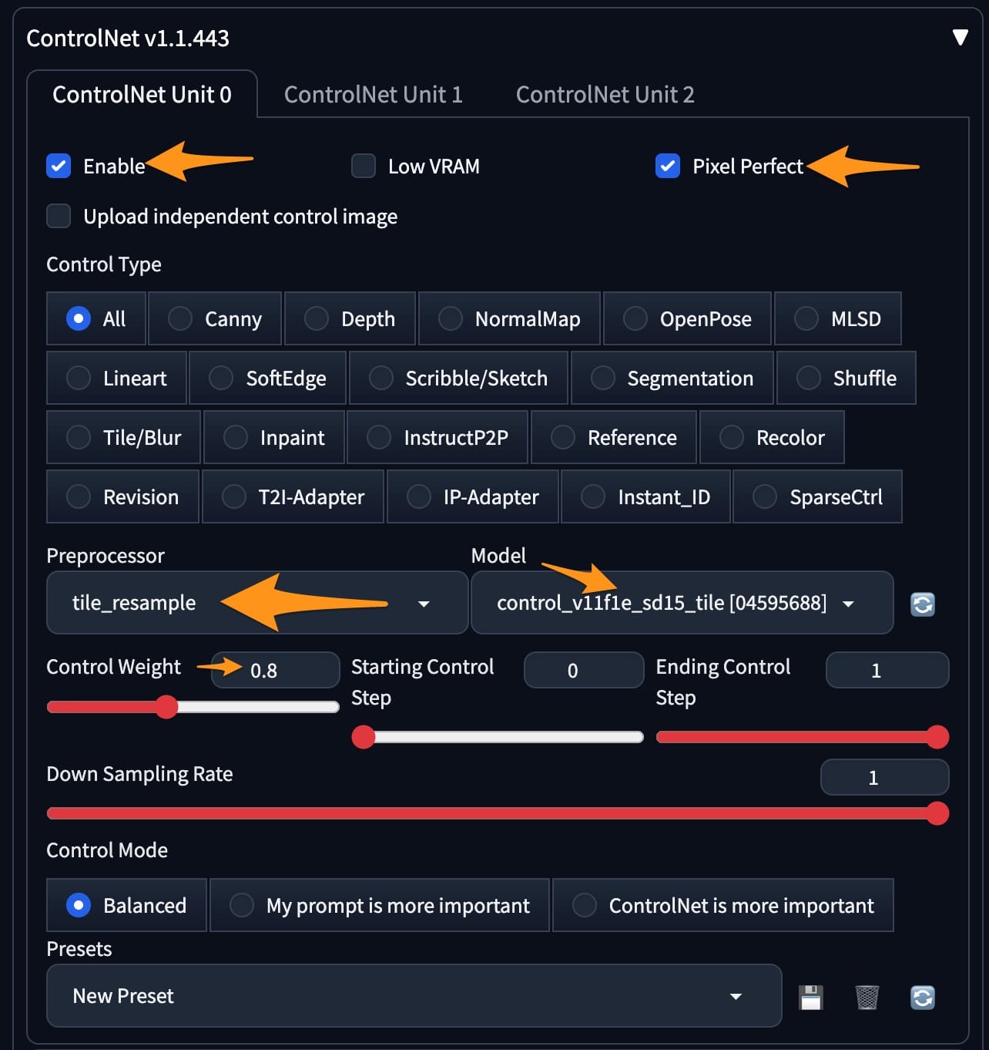Viewport: 989px width, 1050px height.
Task: Click the Control Weight slider handle
Action: pos(166,707)
